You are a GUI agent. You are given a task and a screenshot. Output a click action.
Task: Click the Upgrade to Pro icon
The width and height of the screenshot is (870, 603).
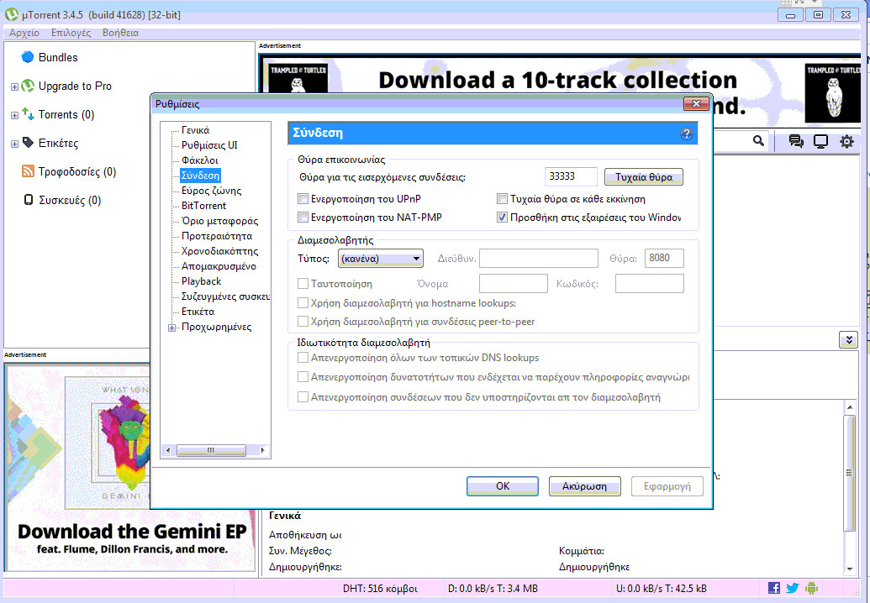(28, 86)
